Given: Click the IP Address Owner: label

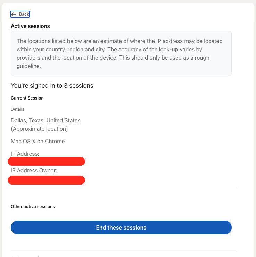Looking at the screenshot, I should tap(34, 170).
